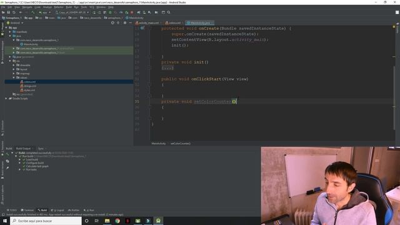Click the Sync/refresh toolbar icon
Viewport: 400px width, 225px height.
(14, 12)
